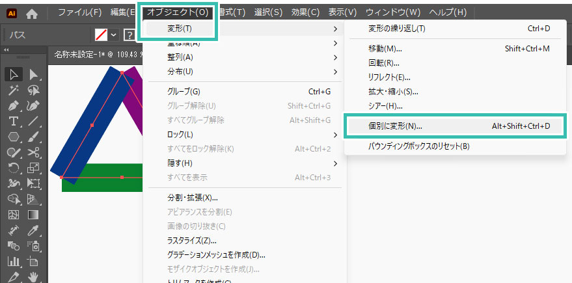Collapse the tools panel with double arrows
Screen dimensions: 572x283
[7, 50]
